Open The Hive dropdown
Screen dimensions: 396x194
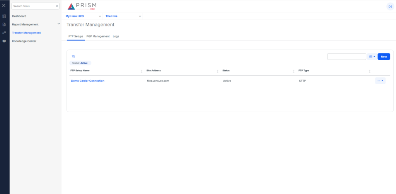(123, 16)
